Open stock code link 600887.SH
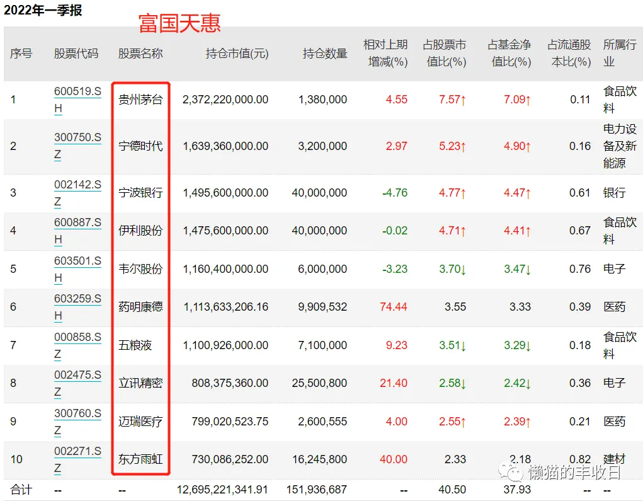The width and height of the screenshot is (643, 501). click(x=77, y=231)
